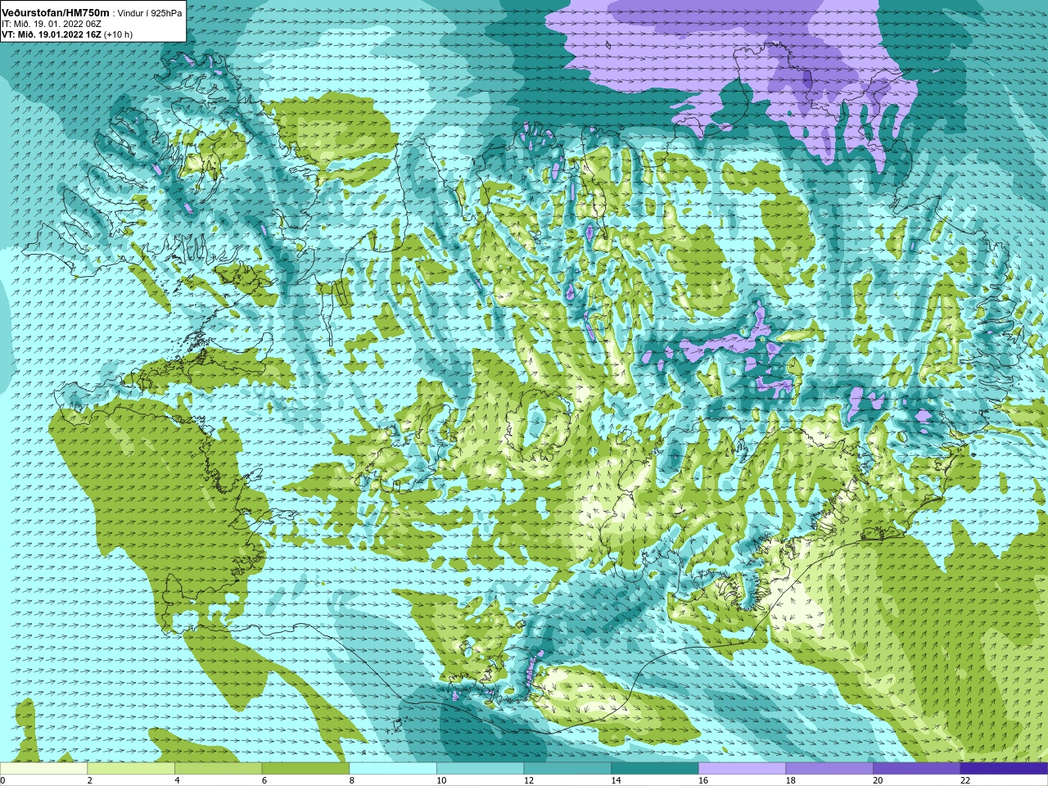Click the 10–12 light teal legend swatch

tap(481, 769)
